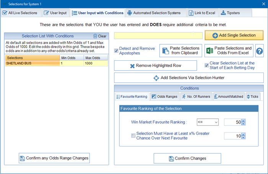Remove Highlighted Row
The image size is (268, 174).
coord(155,66)
